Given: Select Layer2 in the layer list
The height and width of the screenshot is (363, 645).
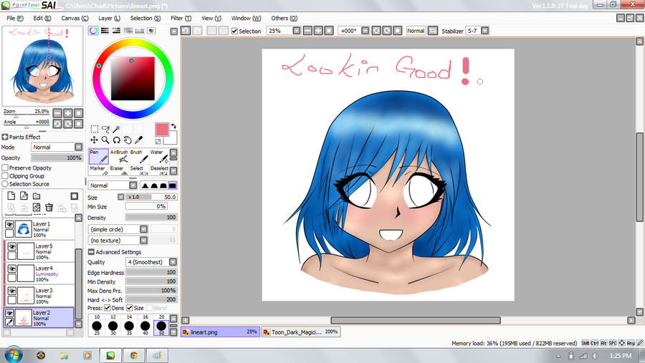Looking at the screenshot, I should (39, 318).
